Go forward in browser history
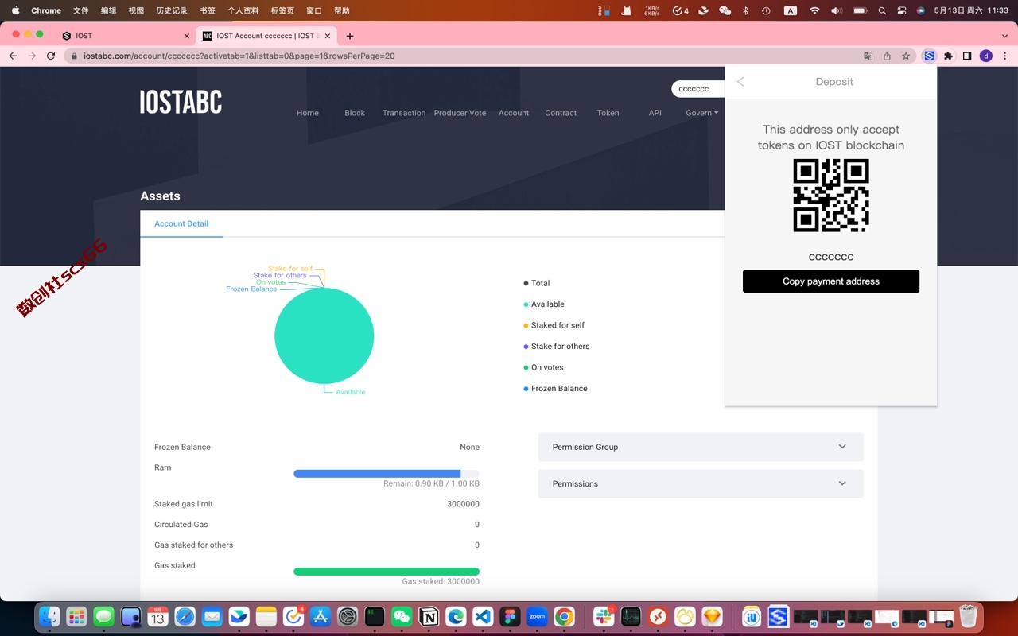The image size is (1018, 636). (32, 56)
